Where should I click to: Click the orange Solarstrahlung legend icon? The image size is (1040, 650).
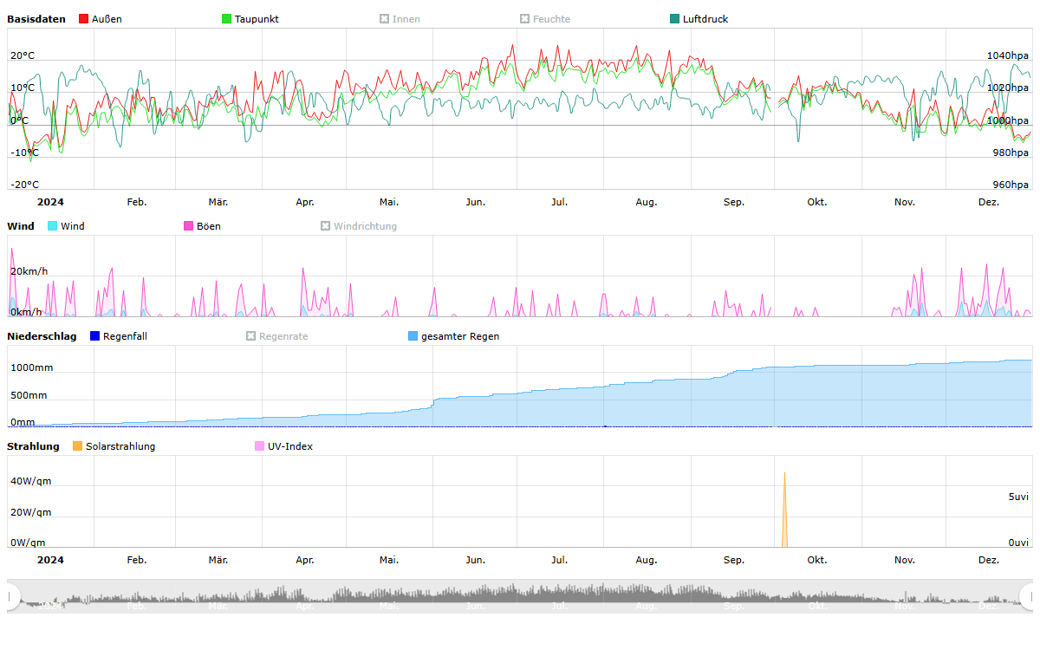point(78,446)
